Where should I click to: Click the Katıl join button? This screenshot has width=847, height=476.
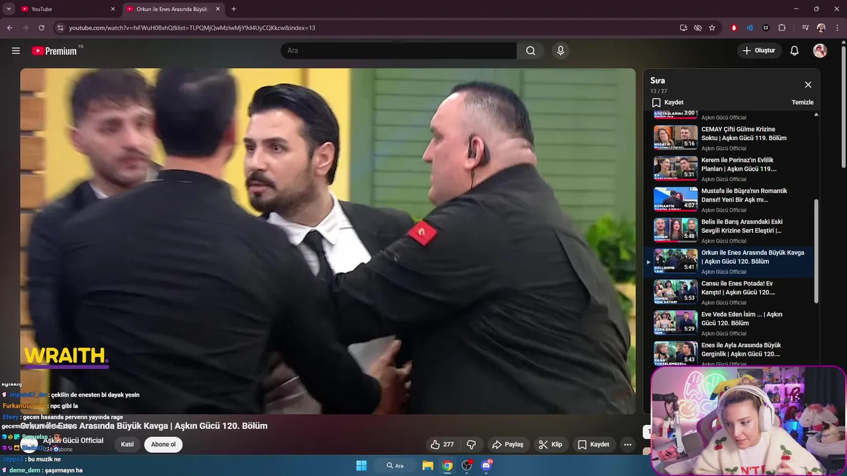tap(127, 444)
